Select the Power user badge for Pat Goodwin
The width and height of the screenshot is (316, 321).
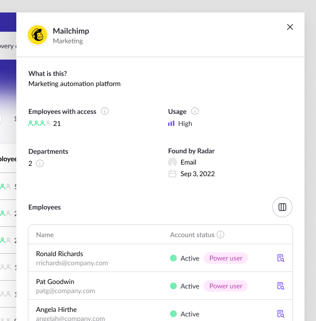pyautogui.click(x=226, y=286)
